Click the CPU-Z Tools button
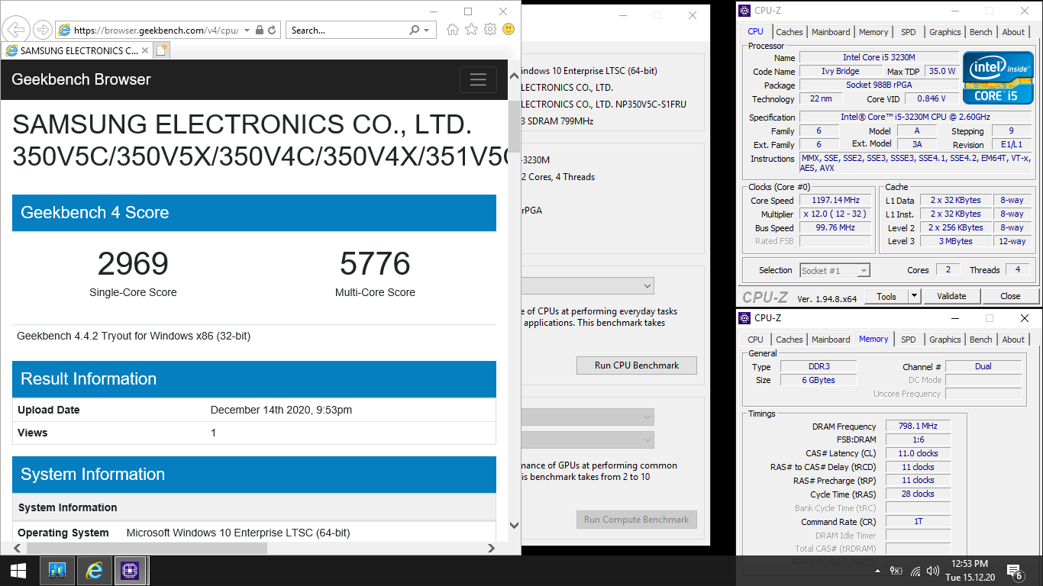The width and height of the screenshot is (1043, 586). tap(886, 296)
